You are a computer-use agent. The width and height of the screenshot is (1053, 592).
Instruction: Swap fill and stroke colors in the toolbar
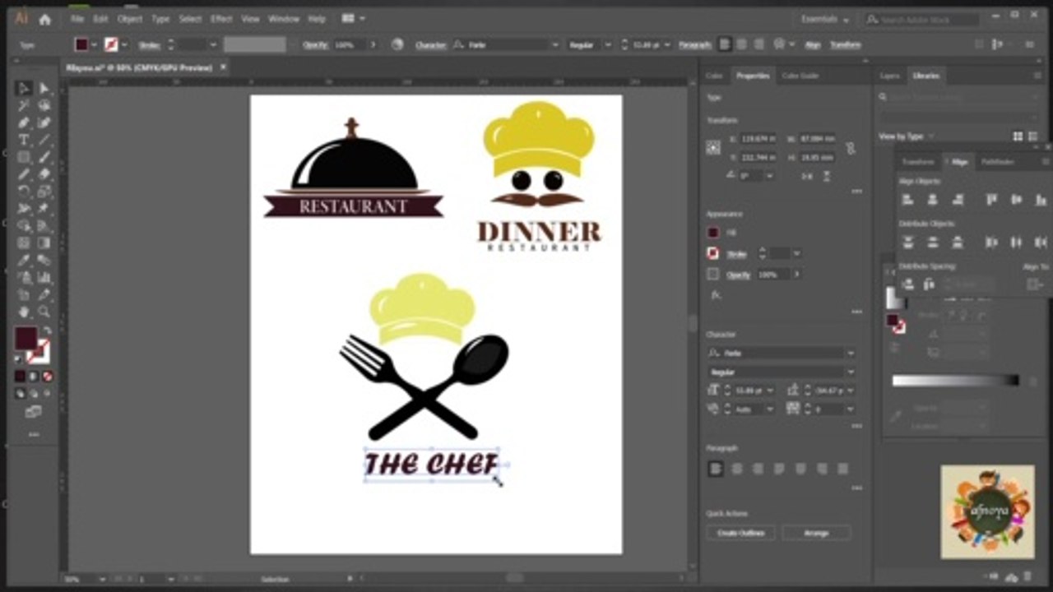click(48, 331)
